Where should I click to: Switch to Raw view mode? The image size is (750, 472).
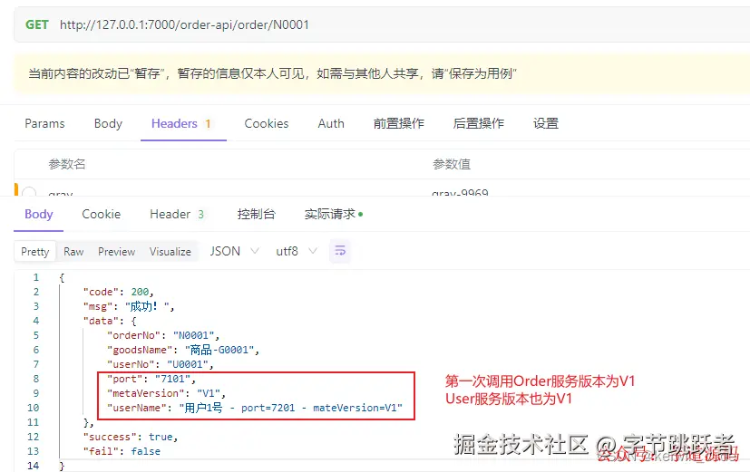click(73, 252)
